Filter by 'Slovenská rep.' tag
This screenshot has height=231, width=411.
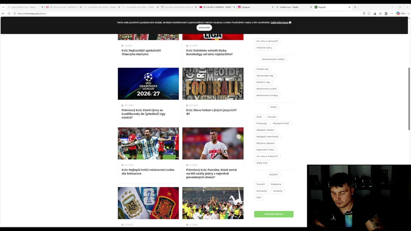tap(265, 76)
